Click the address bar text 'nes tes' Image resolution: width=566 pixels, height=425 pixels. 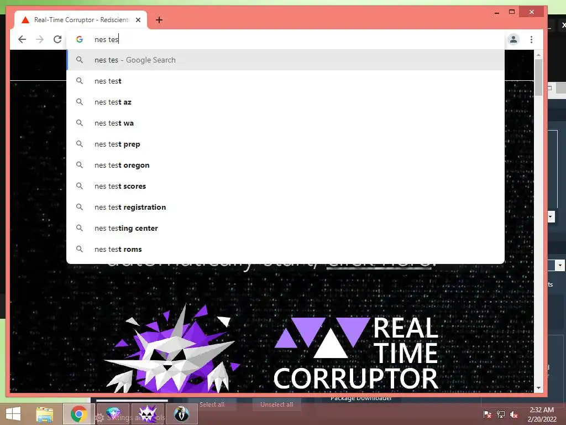click(x=107, y=39)
